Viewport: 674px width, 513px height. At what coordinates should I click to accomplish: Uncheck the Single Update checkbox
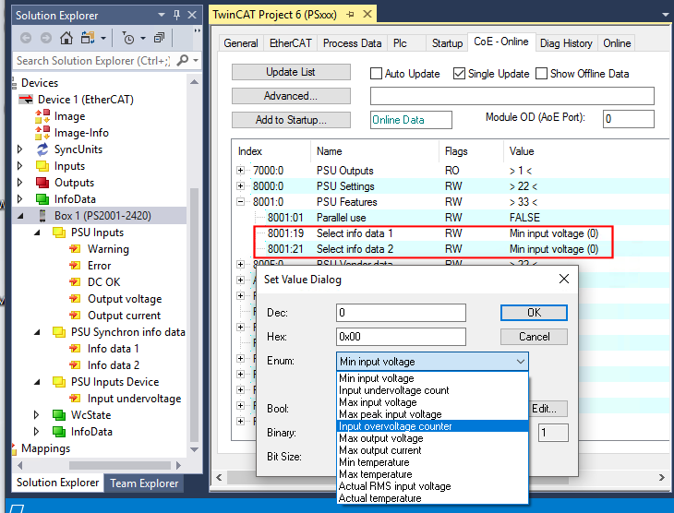[459, 74]
